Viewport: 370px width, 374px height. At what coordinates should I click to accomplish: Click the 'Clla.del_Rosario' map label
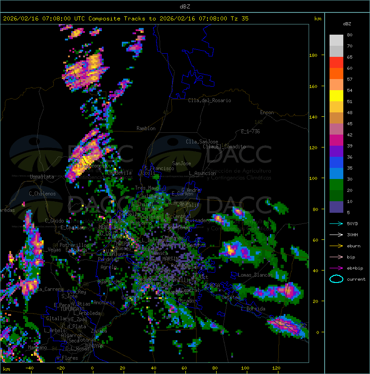[209, 100]
